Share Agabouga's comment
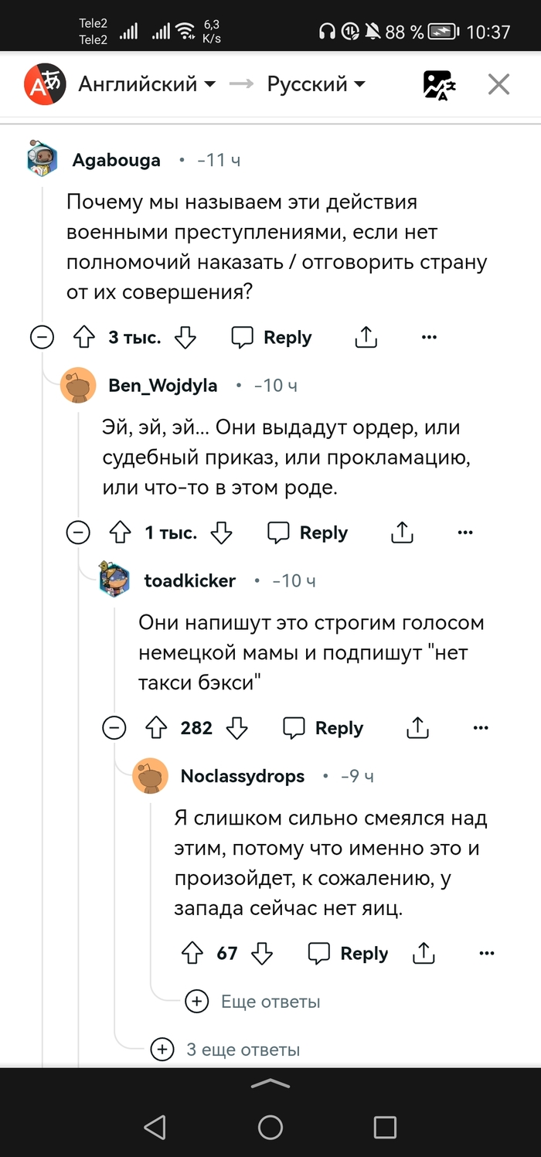Image resolution: width=541 pixels, height=1157 pixels. click(366, 338)
